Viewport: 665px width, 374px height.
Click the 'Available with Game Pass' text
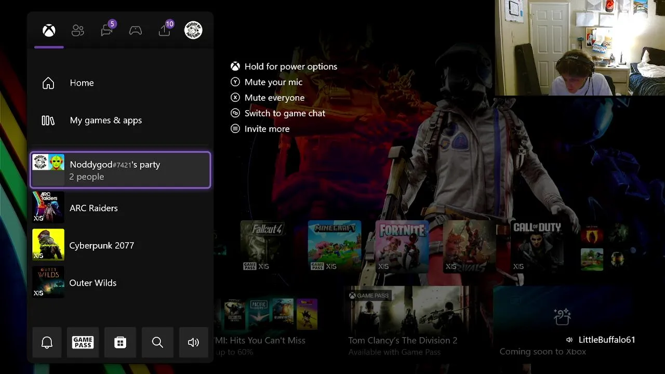[x=394, y=352]
